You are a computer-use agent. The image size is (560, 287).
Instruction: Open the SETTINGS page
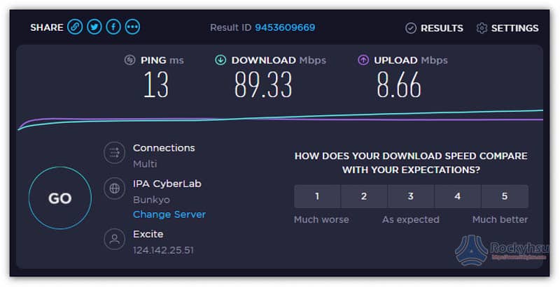tap(507, 28)
